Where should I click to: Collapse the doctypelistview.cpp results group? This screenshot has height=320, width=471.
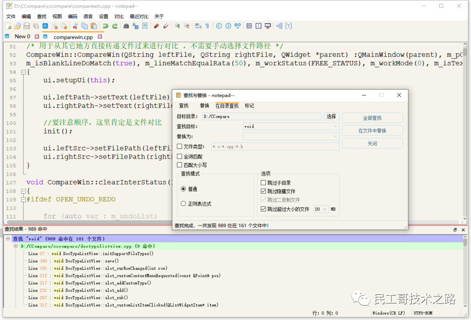coord(15,245)
